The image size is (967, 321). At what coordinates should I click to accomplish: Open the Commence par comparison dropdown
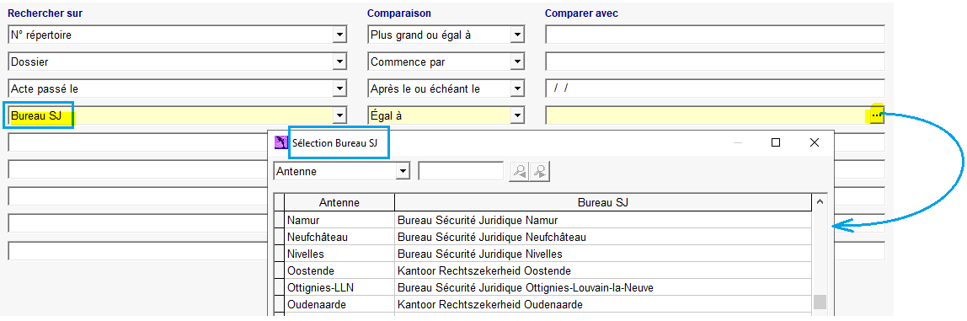(517, 62)
